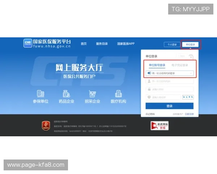Focus the captcha code input field
Viewport: 217px width, 174px height.
pos(163,97)
